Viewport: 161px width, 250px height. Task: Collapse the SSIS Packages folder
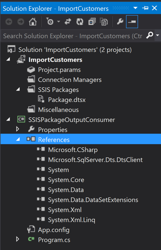[x=18, y=89]
